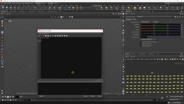Add an Ambient Light from shelf
Screen dimensions: 184x104
click(160, 8)
